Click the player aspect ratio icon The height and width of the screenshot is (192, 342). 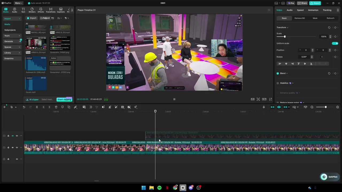(264, 99)
